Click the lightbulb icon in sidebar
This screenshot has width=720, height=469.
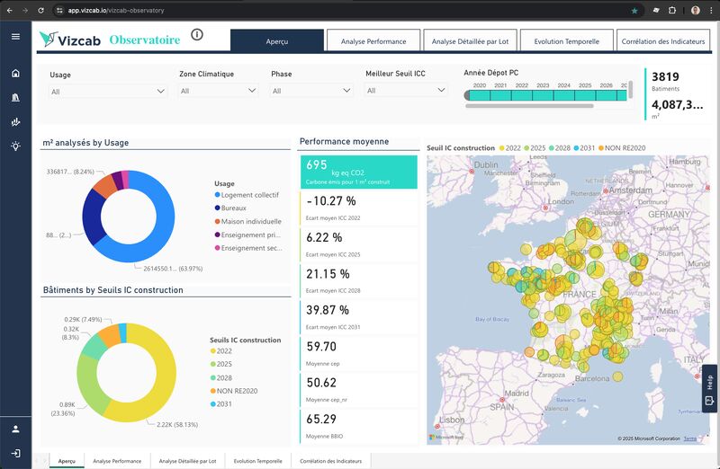(15, 146)
